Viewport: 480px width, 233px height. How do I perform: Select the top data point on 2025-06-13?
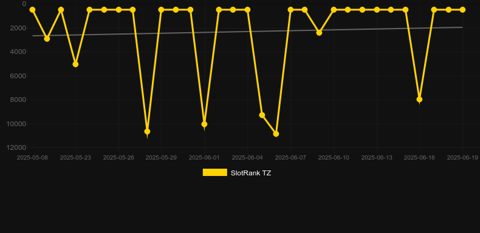pyautogui.click(x=377, y=10)
